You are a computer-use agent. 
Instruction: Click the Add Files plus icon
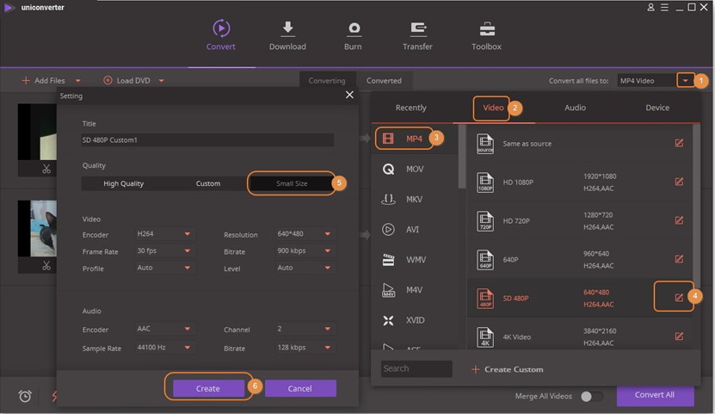click(26, 81)
